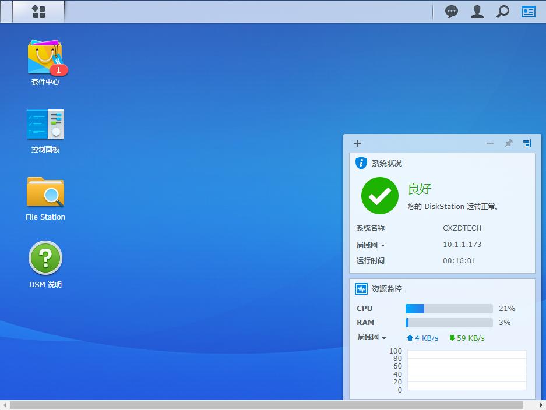Click the search magnifier icon
This screenshot has width=546, height=410.
(502, 12)
